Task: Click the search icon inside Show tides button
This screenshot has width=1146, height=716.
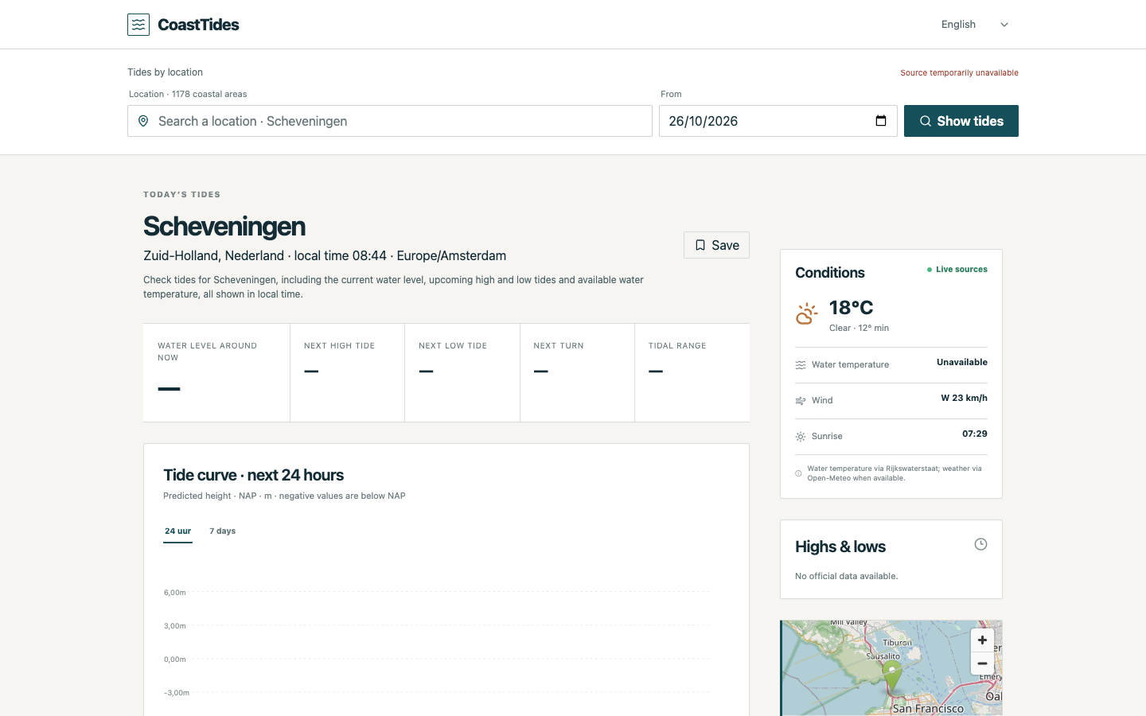Action: tap(926, 121)
